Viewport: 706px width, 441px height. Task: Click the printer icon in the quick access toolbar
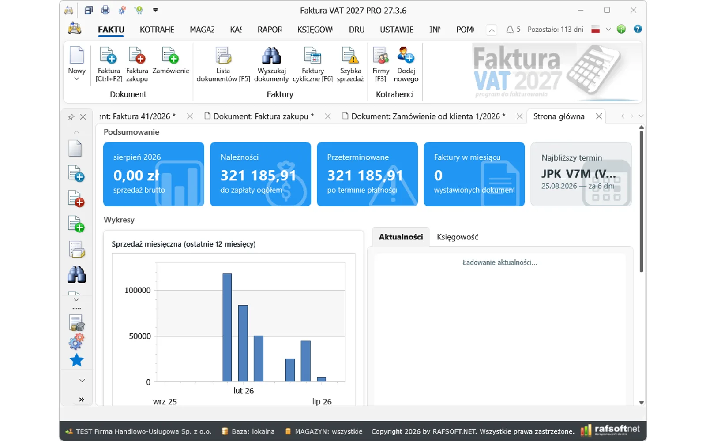point(105,10)
